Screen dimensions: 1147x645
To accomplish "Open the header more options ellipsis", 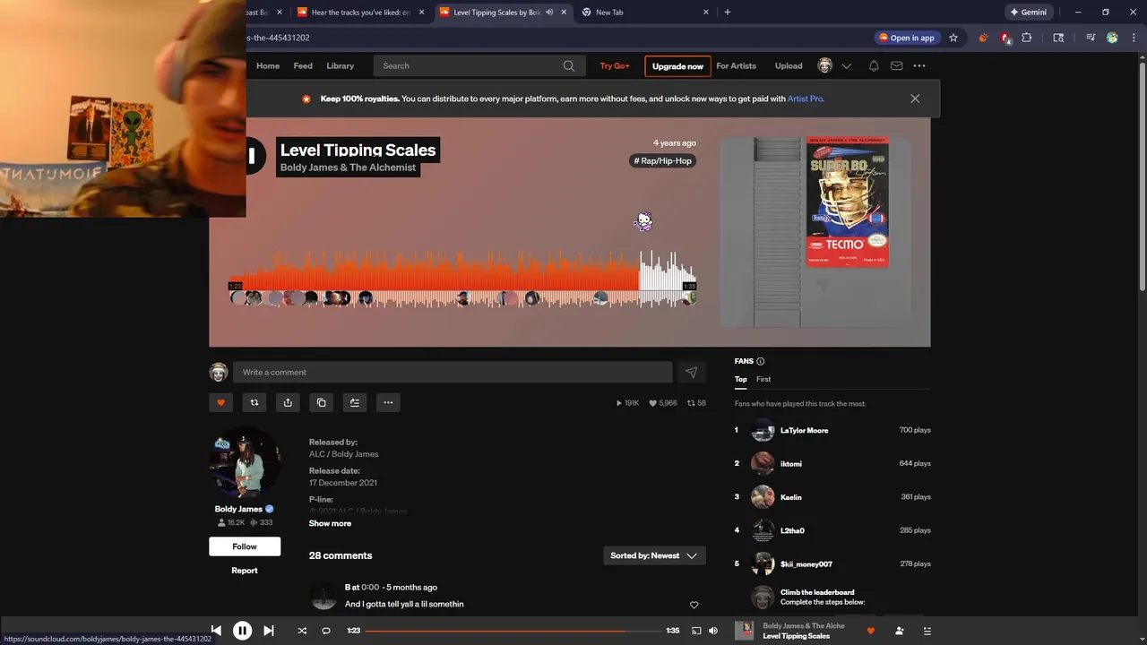I will tap(919, 65).
